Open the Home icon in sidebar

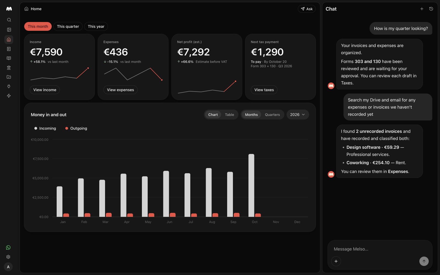pyautogui.click(x=9, y=40)
